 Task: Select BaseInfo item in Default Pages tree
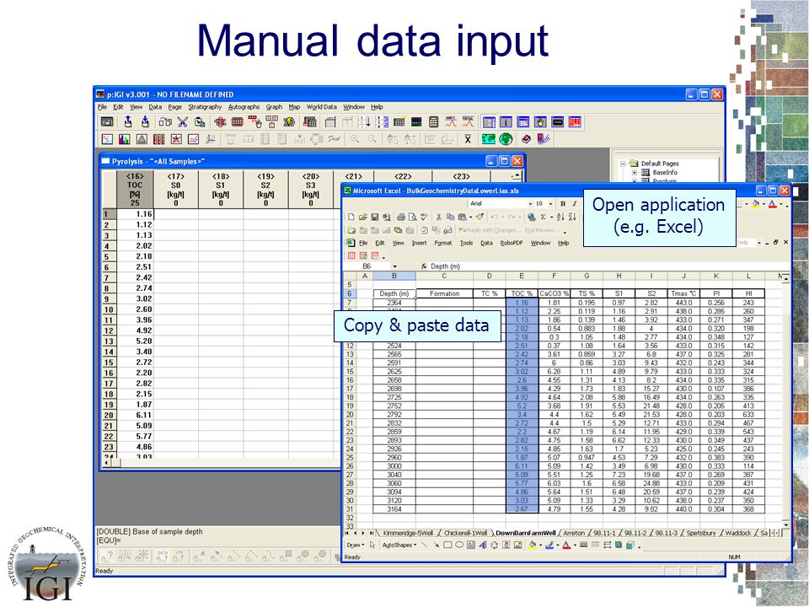pos(665,173)
